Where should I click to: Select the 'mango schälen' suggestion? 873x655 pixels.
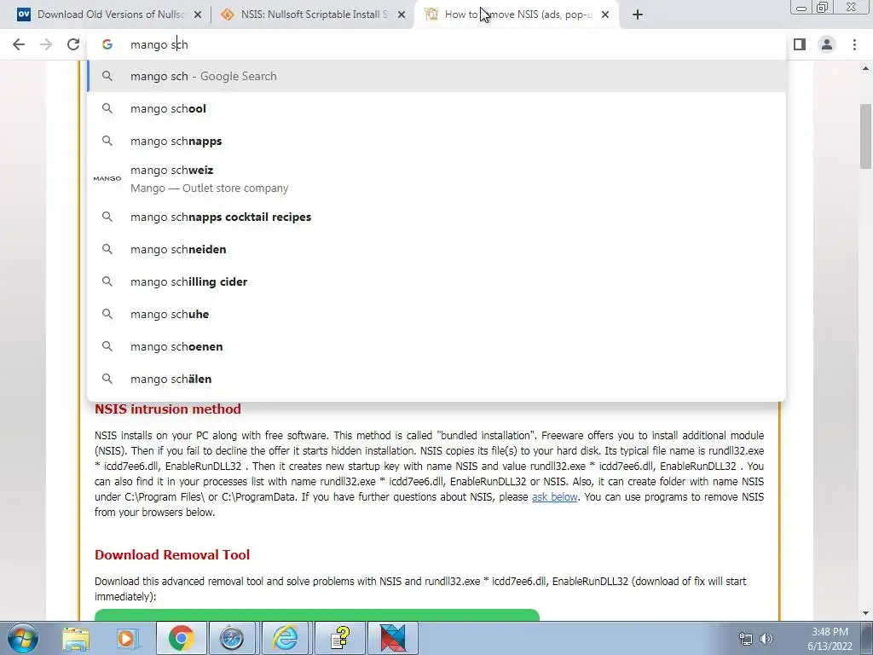(x=436, y=379)
